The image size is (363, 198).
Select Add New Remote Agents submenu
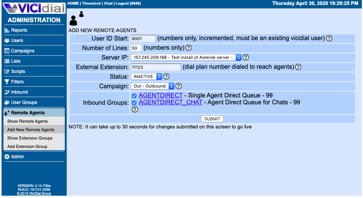(x=34, y=130)
